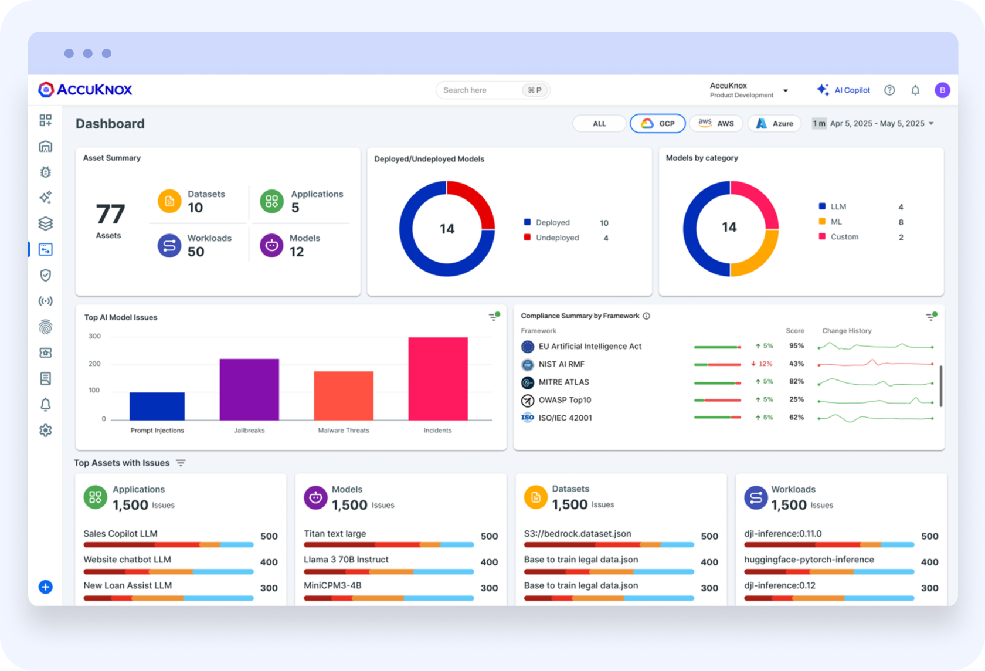Open filter for Top Assets with Issues
The image size is (985, 671).
click(x=181, y=463)
